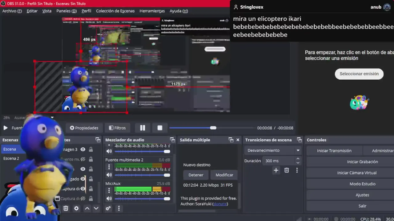Viewport: 394px width, 221px height.
Task: Open the Perfil menu
Action: click(x=86, y=11)
